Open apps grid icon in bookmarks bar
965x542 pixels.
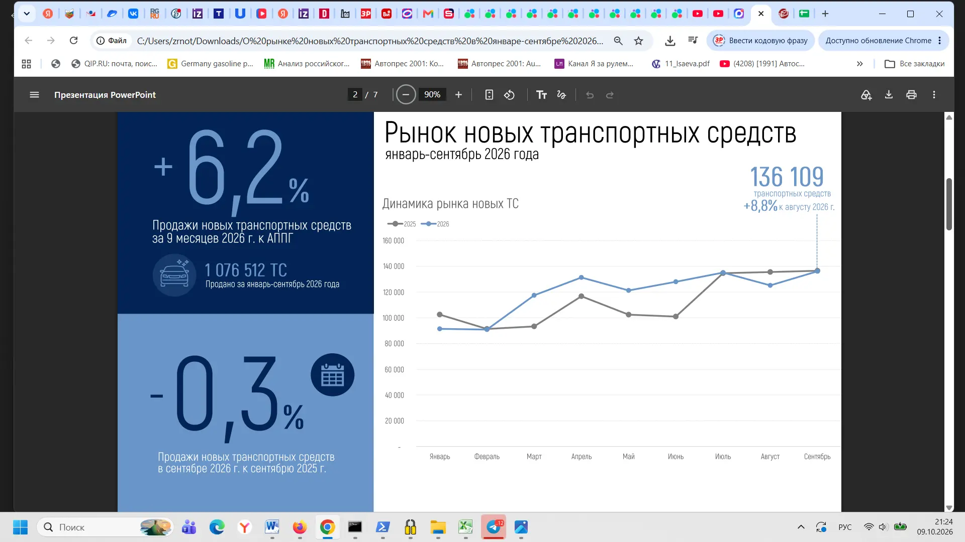coord(27,64)
